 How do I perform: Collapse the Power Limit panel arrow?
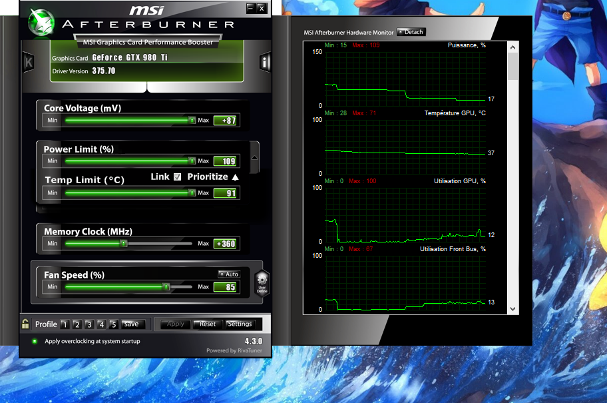pos(254,158)
